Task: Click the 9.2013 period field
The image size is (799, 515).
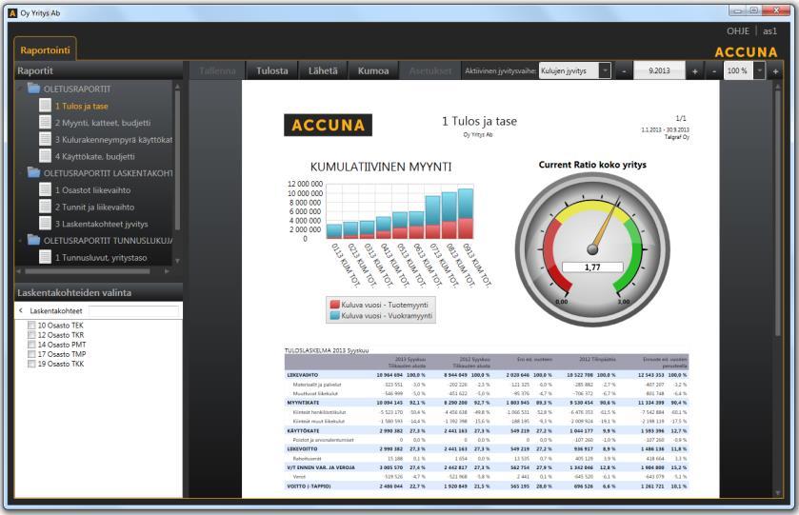Action: click(659, 70)
